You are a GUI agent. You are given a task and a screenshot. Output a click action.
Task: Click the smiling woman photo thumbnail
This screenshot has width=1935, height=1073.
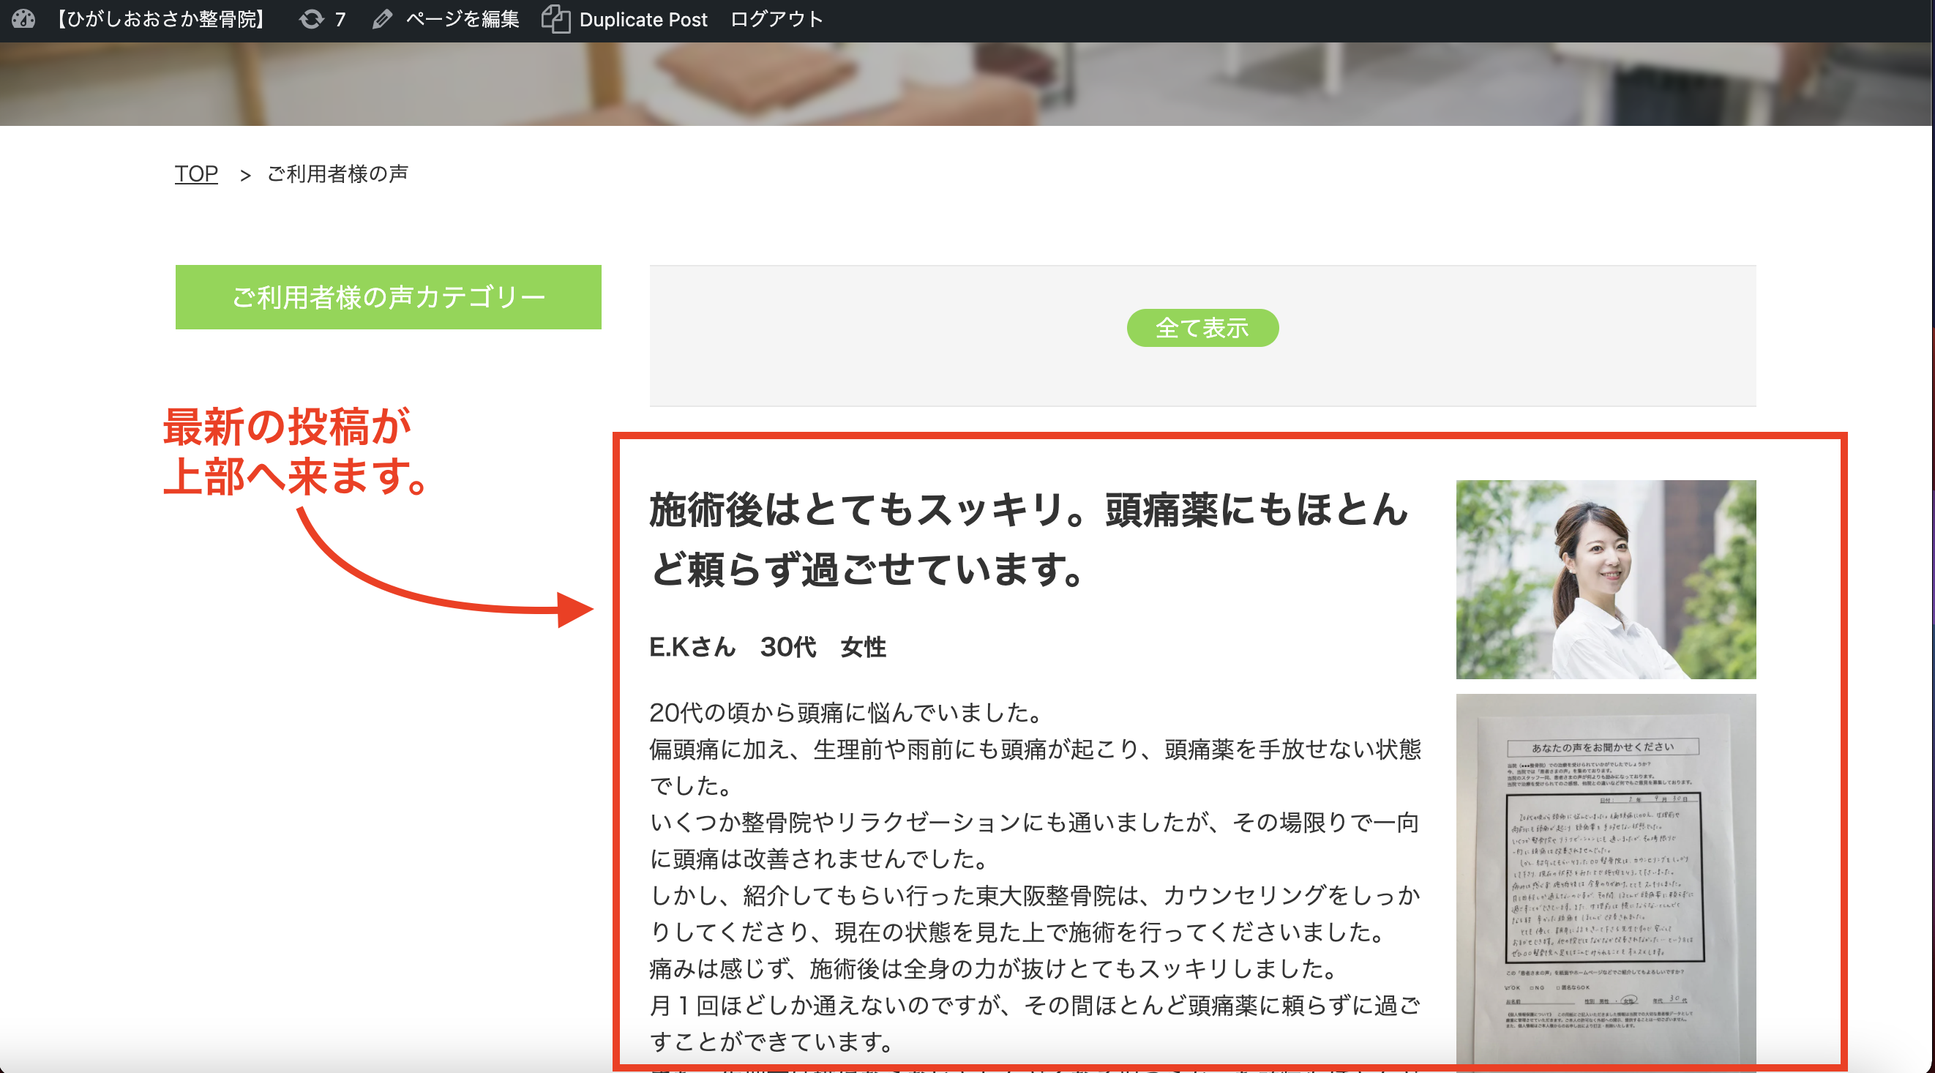pos(1605,580)
